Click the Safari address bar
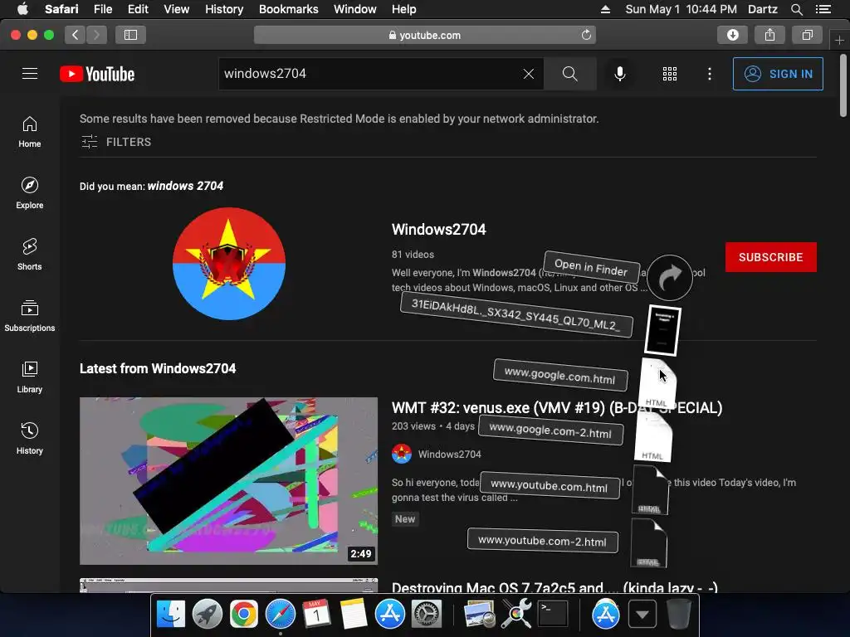Screen dimensions: 850x637 (425, 35)
